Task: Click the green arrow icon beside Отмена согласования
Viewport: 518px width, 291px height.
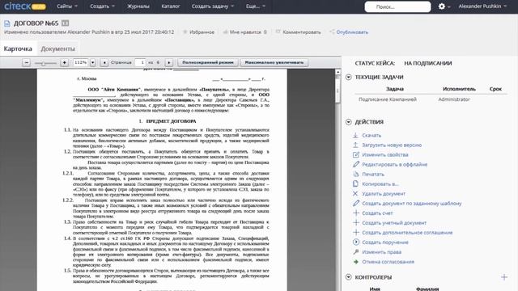Action: tap(355, 262)
